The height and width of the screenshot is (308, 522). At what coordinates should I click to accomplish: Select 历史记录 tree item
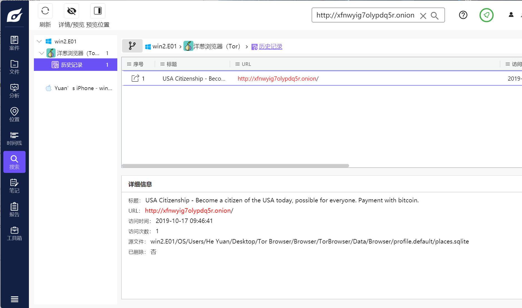[76, 65]
